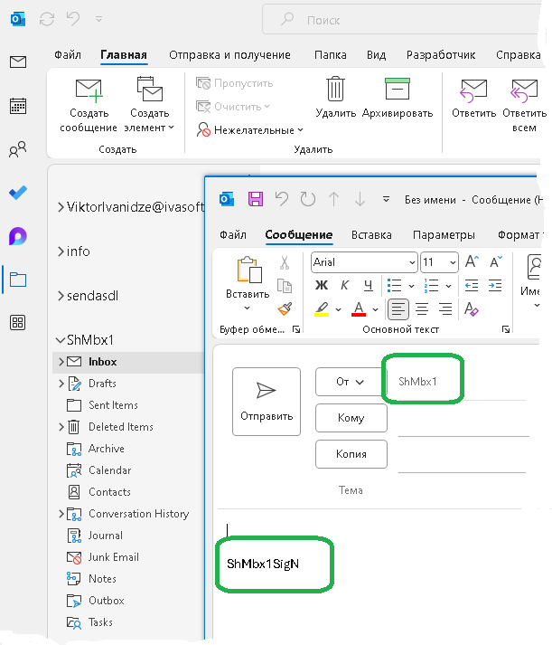This screenshot has width=552, height=645.
Task: Expand the info mailbox
Action: tap(61, 251)
